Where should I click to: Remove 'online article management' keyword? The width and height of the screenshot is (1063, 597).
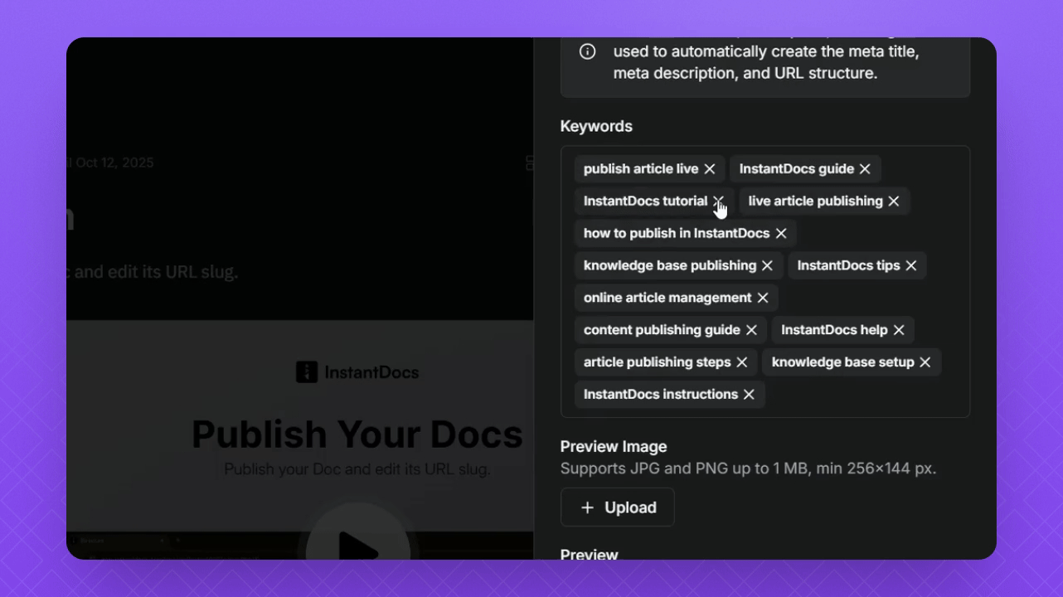pos(763,298)
